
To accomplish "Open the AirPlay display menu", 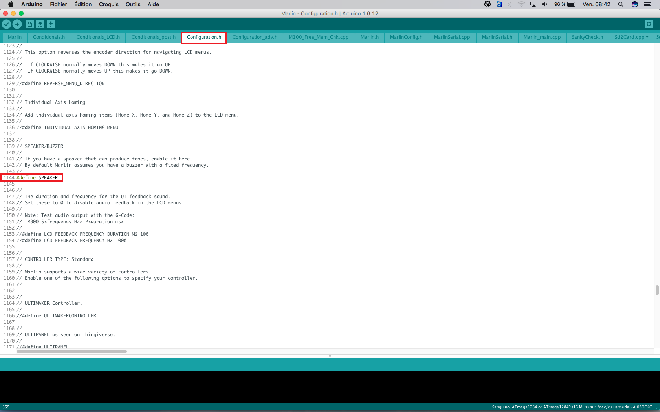I will pos(533,4).
